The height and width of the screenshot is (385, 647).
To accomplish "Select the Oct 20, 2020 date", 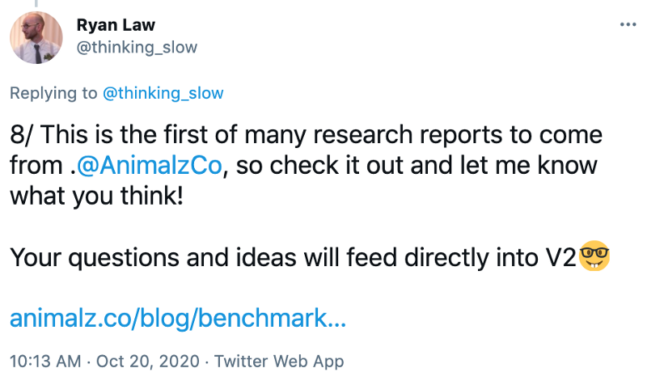I will [x=148, y=362].
